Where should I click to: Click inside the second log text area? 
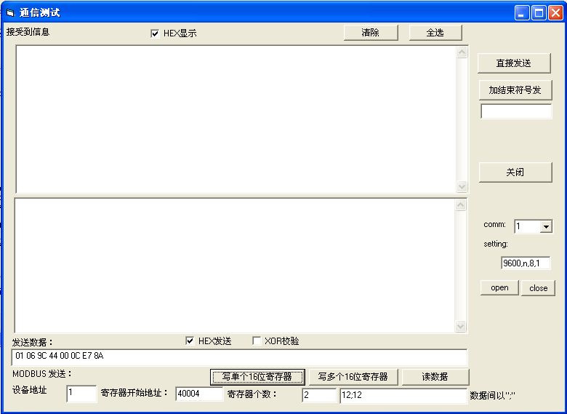click(x=234, y=266)
